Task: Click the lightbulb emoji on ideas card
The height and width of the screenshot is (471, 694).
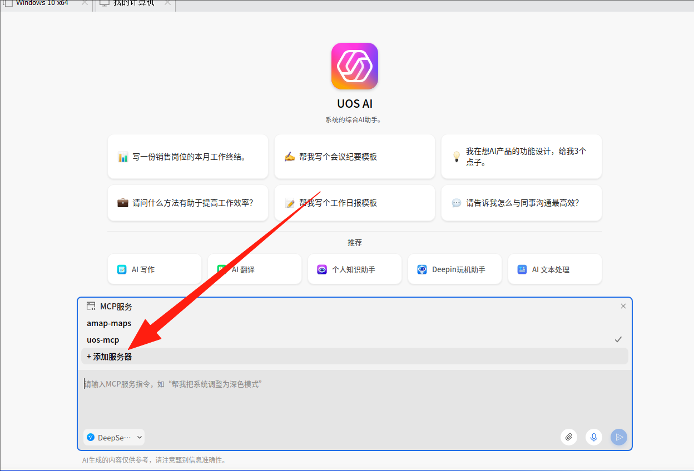Action: (457, 157)
